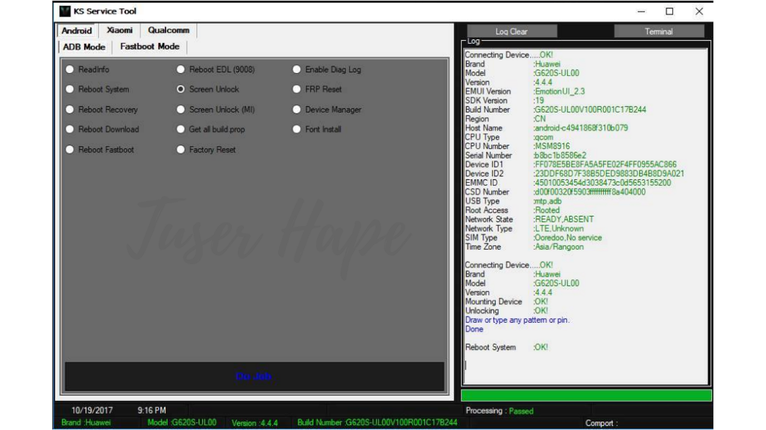Image resolution: width=766 pixels, height=430 pixels.
Task: Click the EMUI Version value EmotionUI_2.3
Action: pos(559,91)
